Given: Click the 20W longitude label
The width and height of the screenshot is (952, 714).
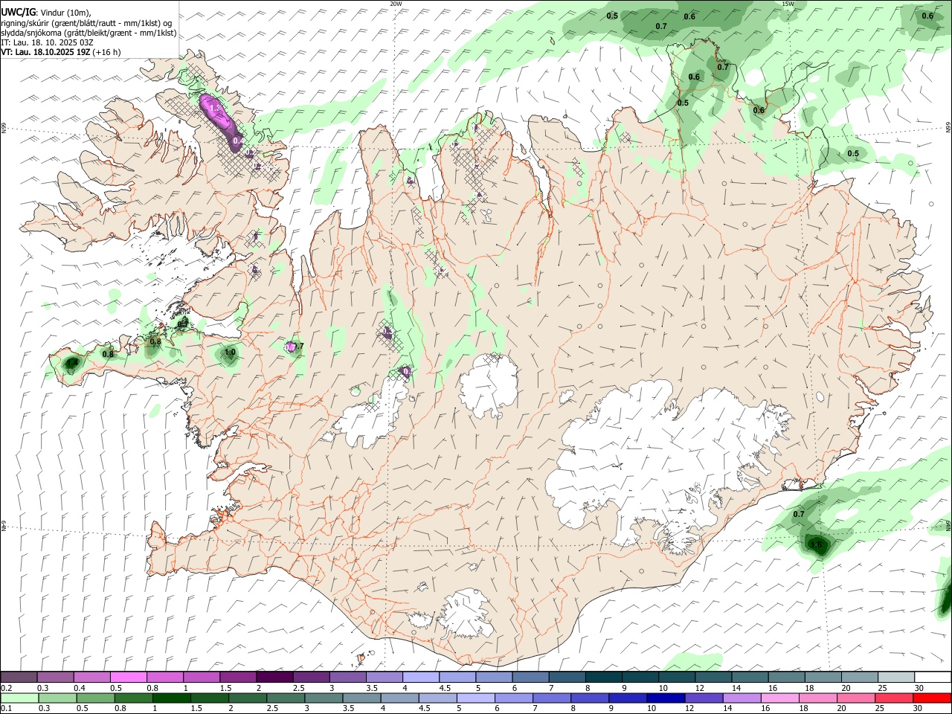Looking at the screenshot, I should (x=396, y=4).
